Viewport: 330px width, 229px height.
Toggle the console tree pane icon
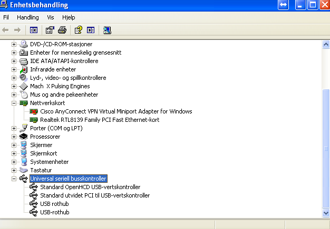34,30
